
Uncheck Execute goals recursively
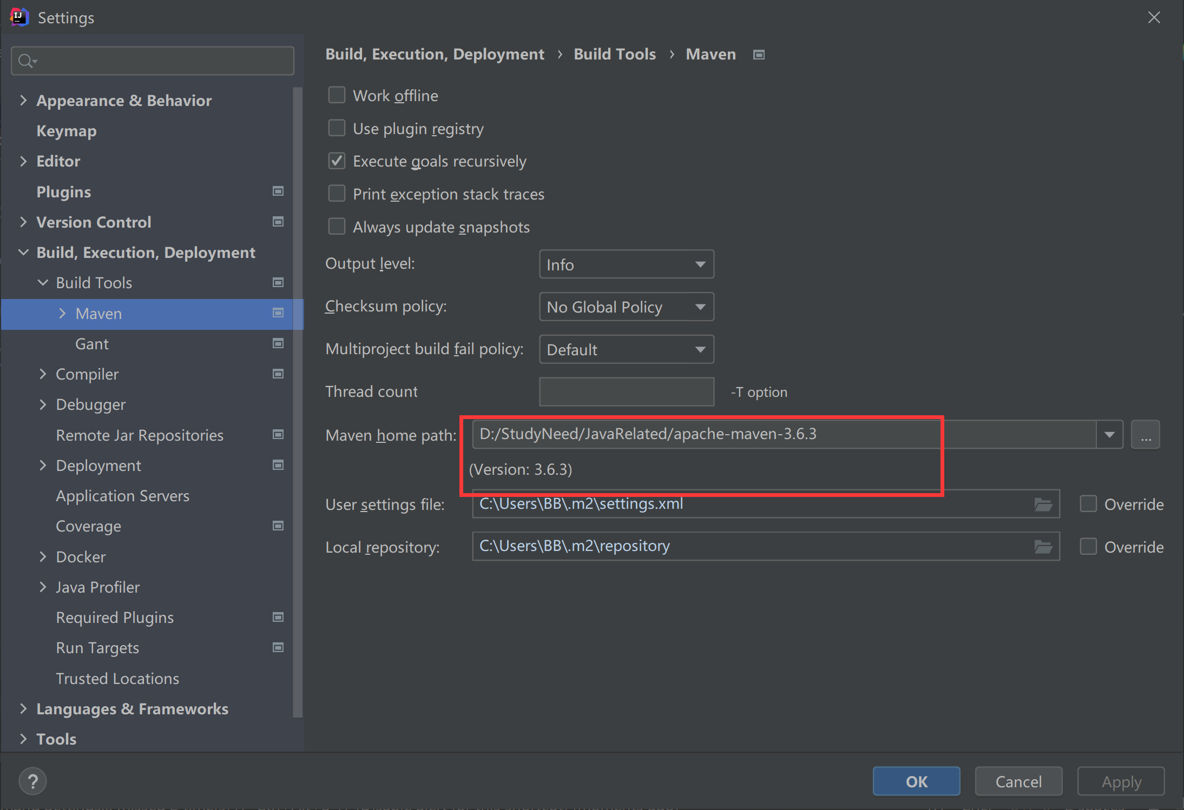pos(337,161)
